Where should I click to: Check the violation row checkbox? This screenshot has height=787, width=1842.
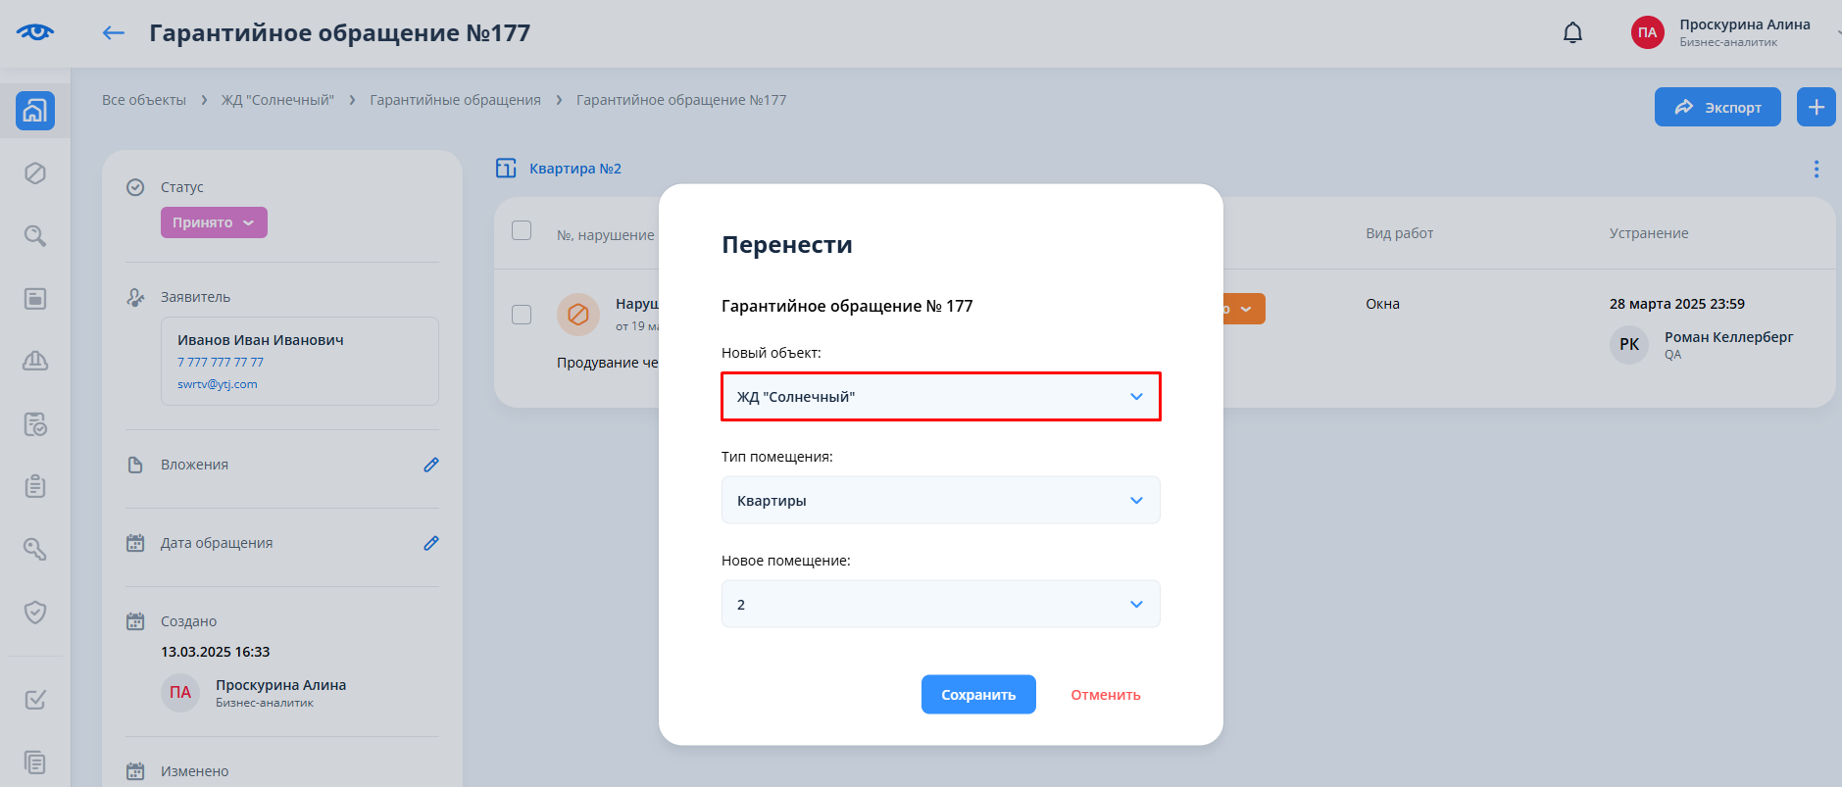[522, 315]
